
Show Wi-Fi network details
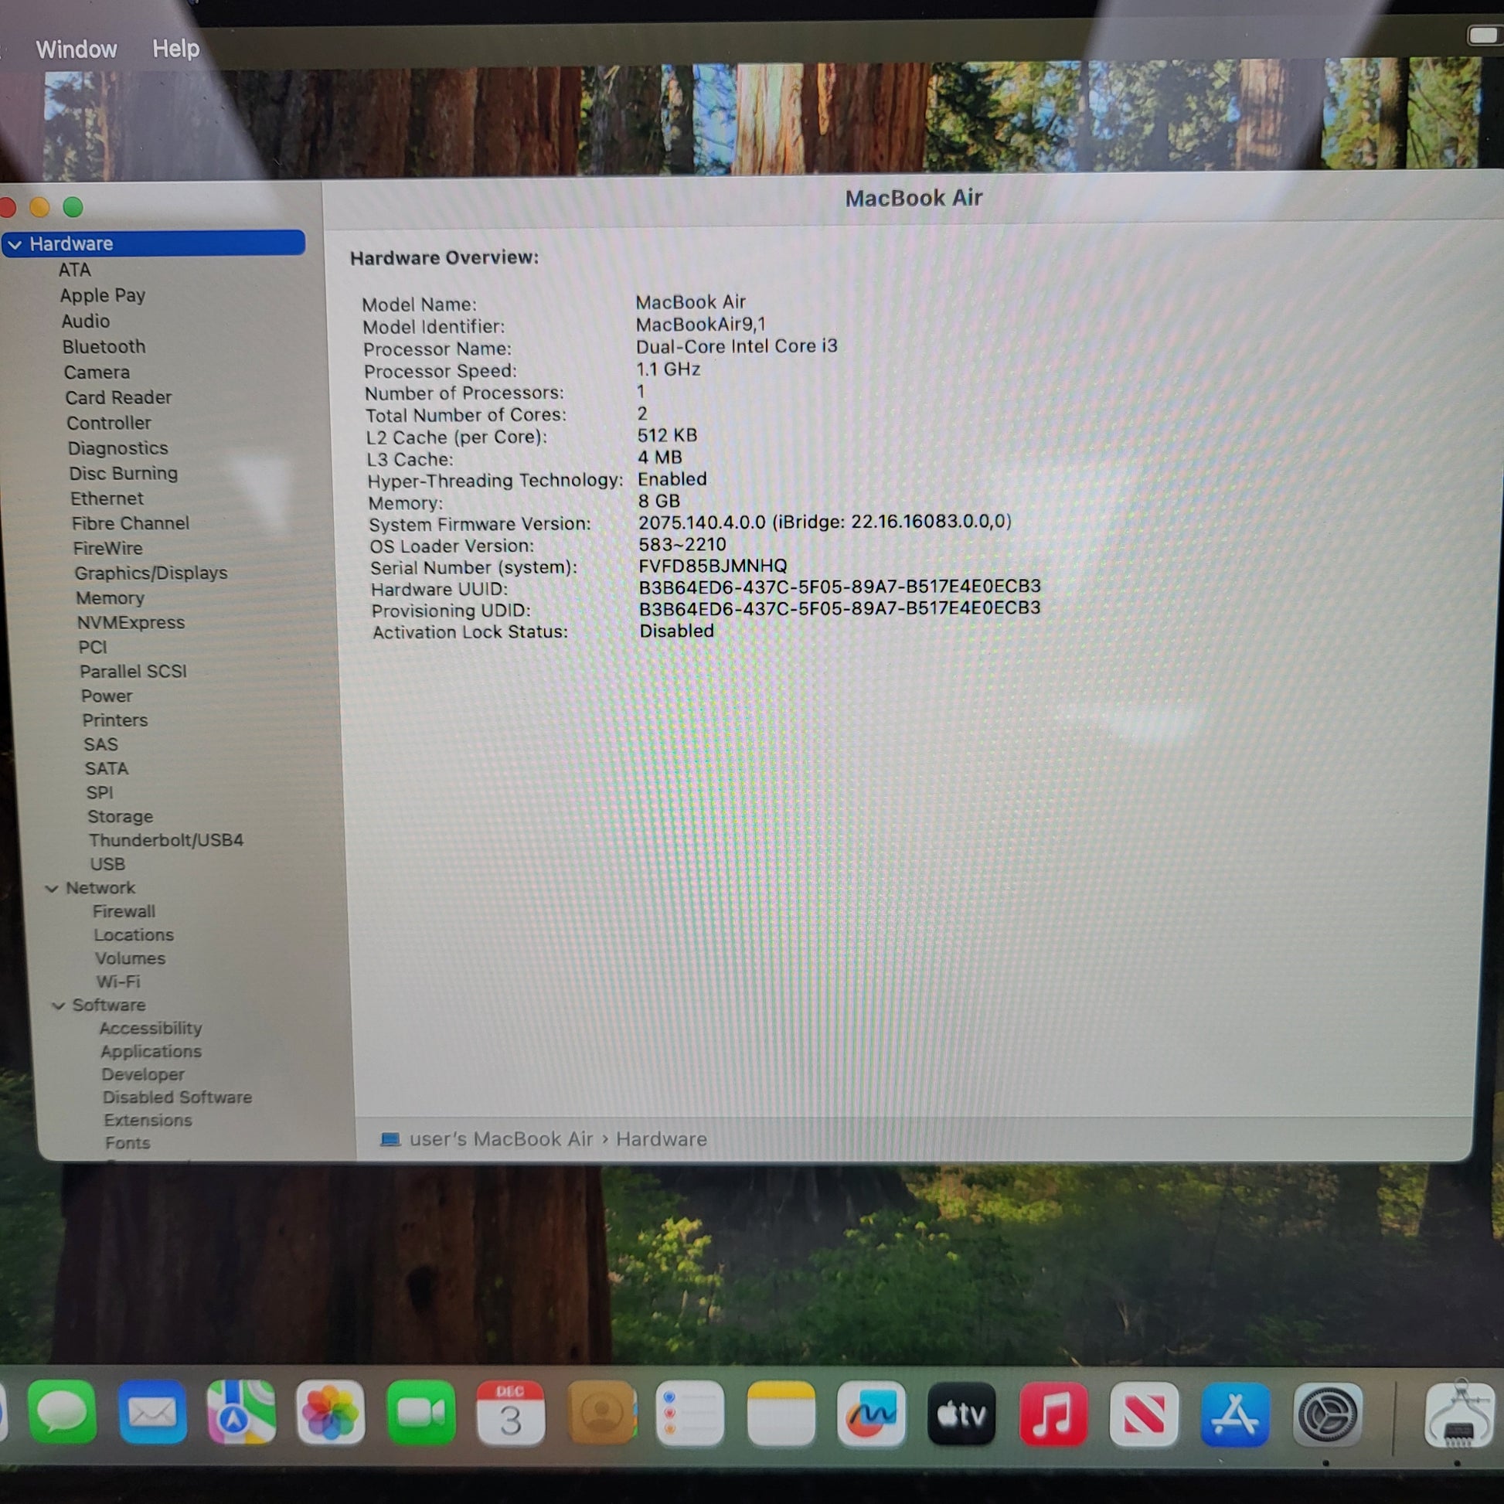(118, 982)
